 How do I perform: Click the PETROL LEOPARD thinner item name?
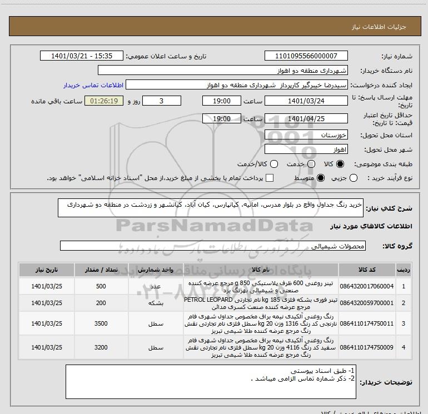tap(261, 303)
